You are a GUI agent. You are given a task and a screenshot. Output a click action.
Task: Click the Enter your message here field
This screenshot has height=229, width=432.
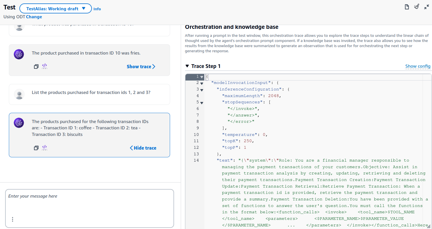click(x=89, y=203)
